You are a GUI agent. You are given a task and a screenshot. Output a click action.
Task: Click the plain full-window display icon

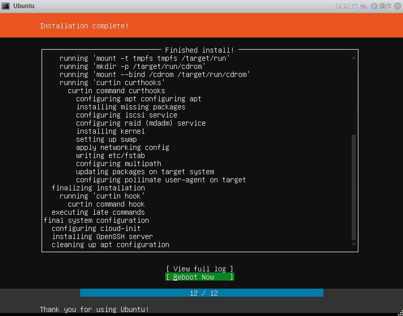click(355, 6)
